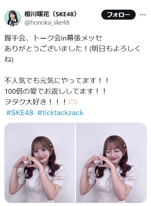Screen dimensions: 151x206
Task: Click the wrapped ね) text line
Action: 9,59
